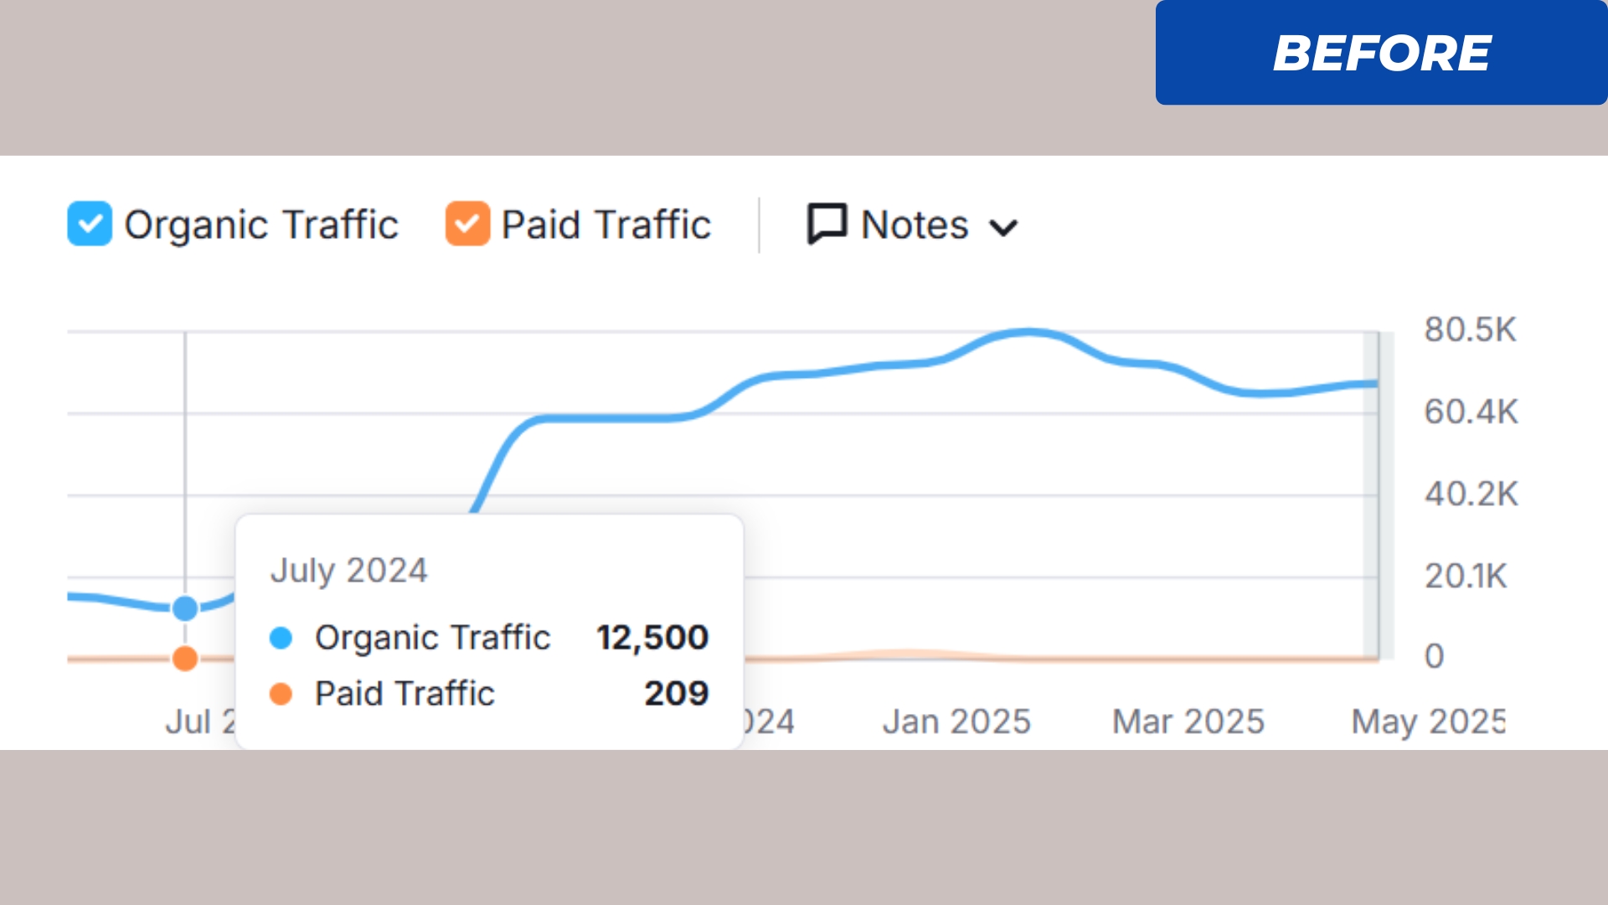Uncheck the Organic Traffic checkbox

pyautogui.click(x=90, y=224)
